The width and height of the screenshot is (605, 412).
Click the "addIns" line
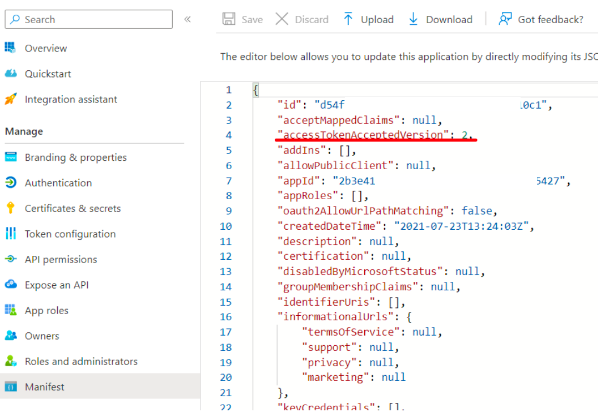coord(317,150)
